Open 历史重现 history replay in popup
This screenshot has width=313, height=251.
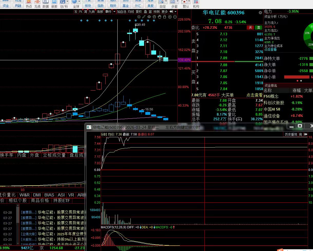tap(291, 134)
